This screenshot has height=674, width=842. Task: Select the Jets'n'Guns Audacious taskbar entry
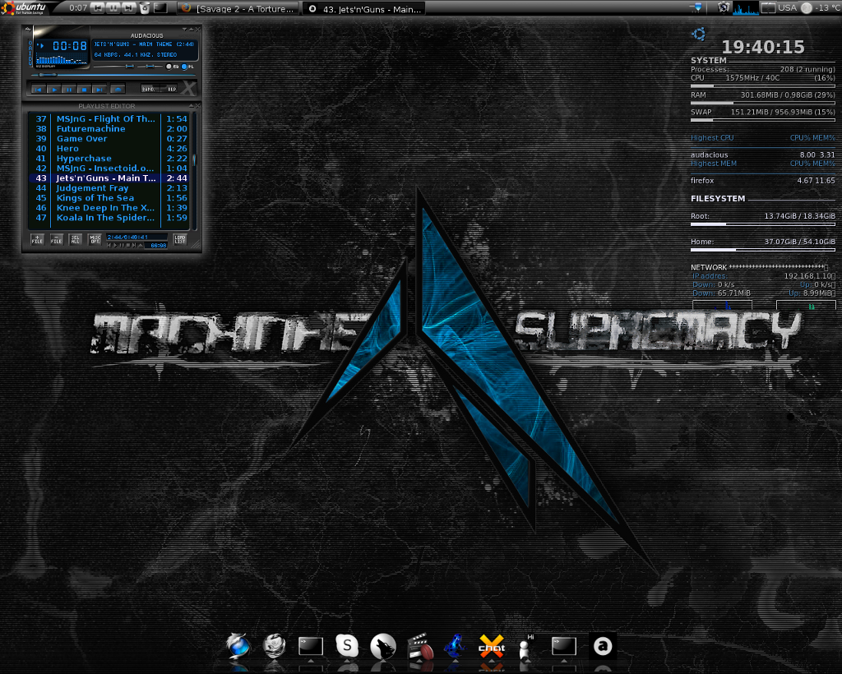(364, 8)
